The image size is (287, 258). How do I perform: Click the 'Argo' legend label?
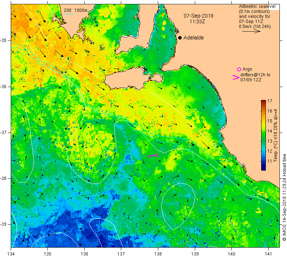(247, 69)
